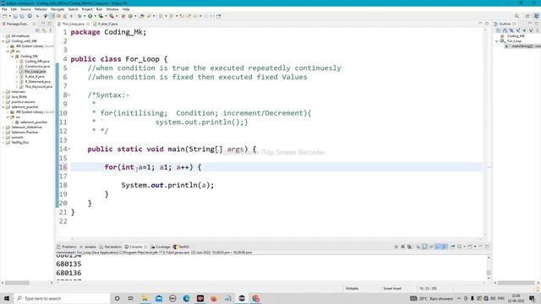This screenshot has height=304, width=541.
Task: Click the Open Type toolbar icon
Action: coord(142,16)
